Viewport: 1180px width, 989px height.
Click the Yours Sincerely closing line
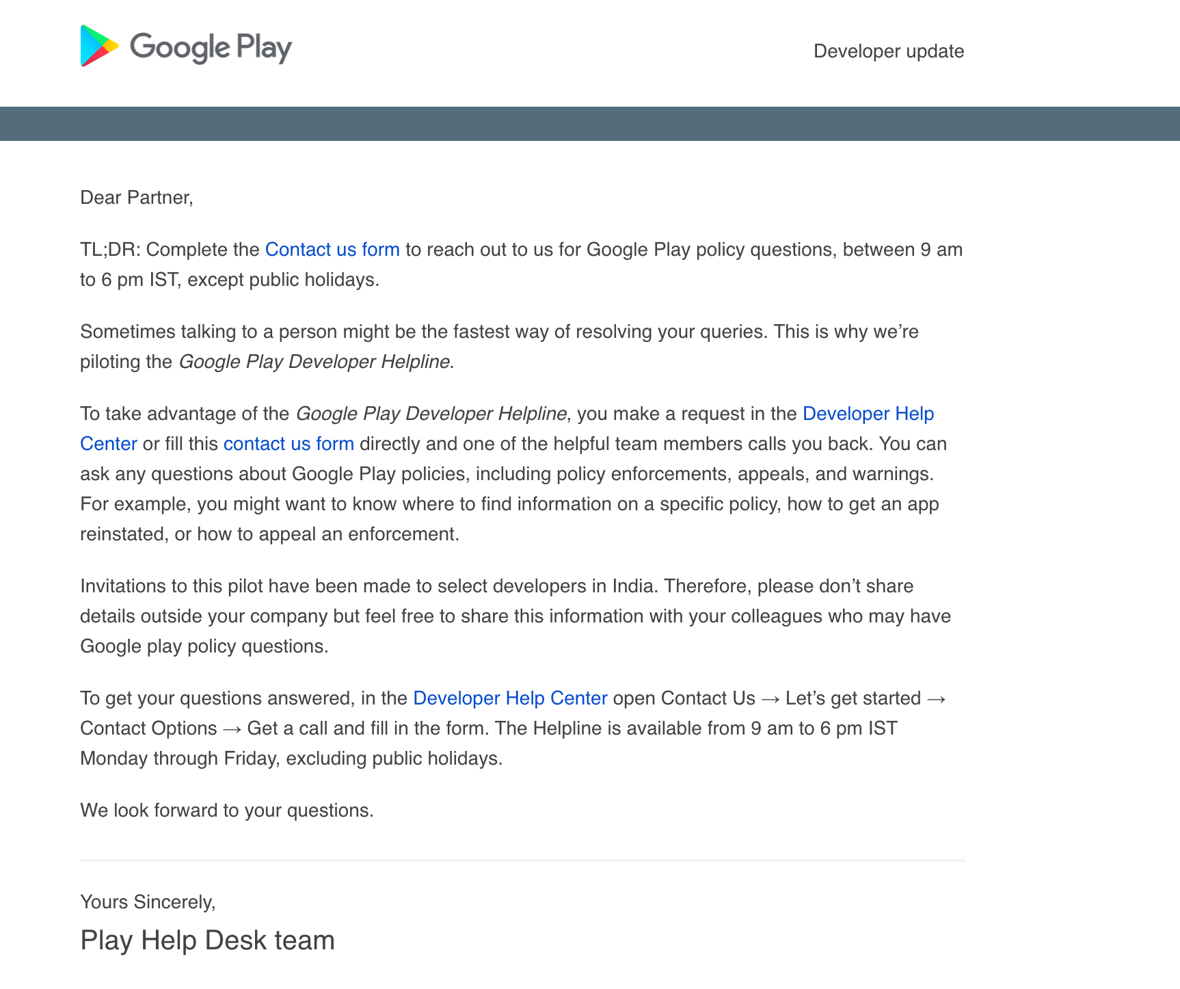(148, 902)
